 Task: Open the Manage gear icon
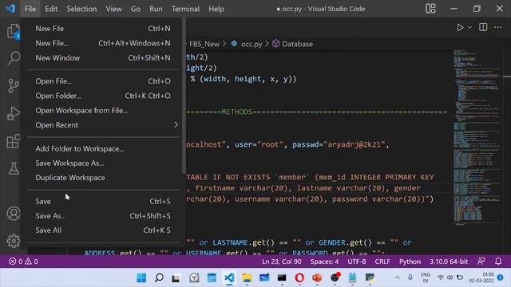click(14, 241)
